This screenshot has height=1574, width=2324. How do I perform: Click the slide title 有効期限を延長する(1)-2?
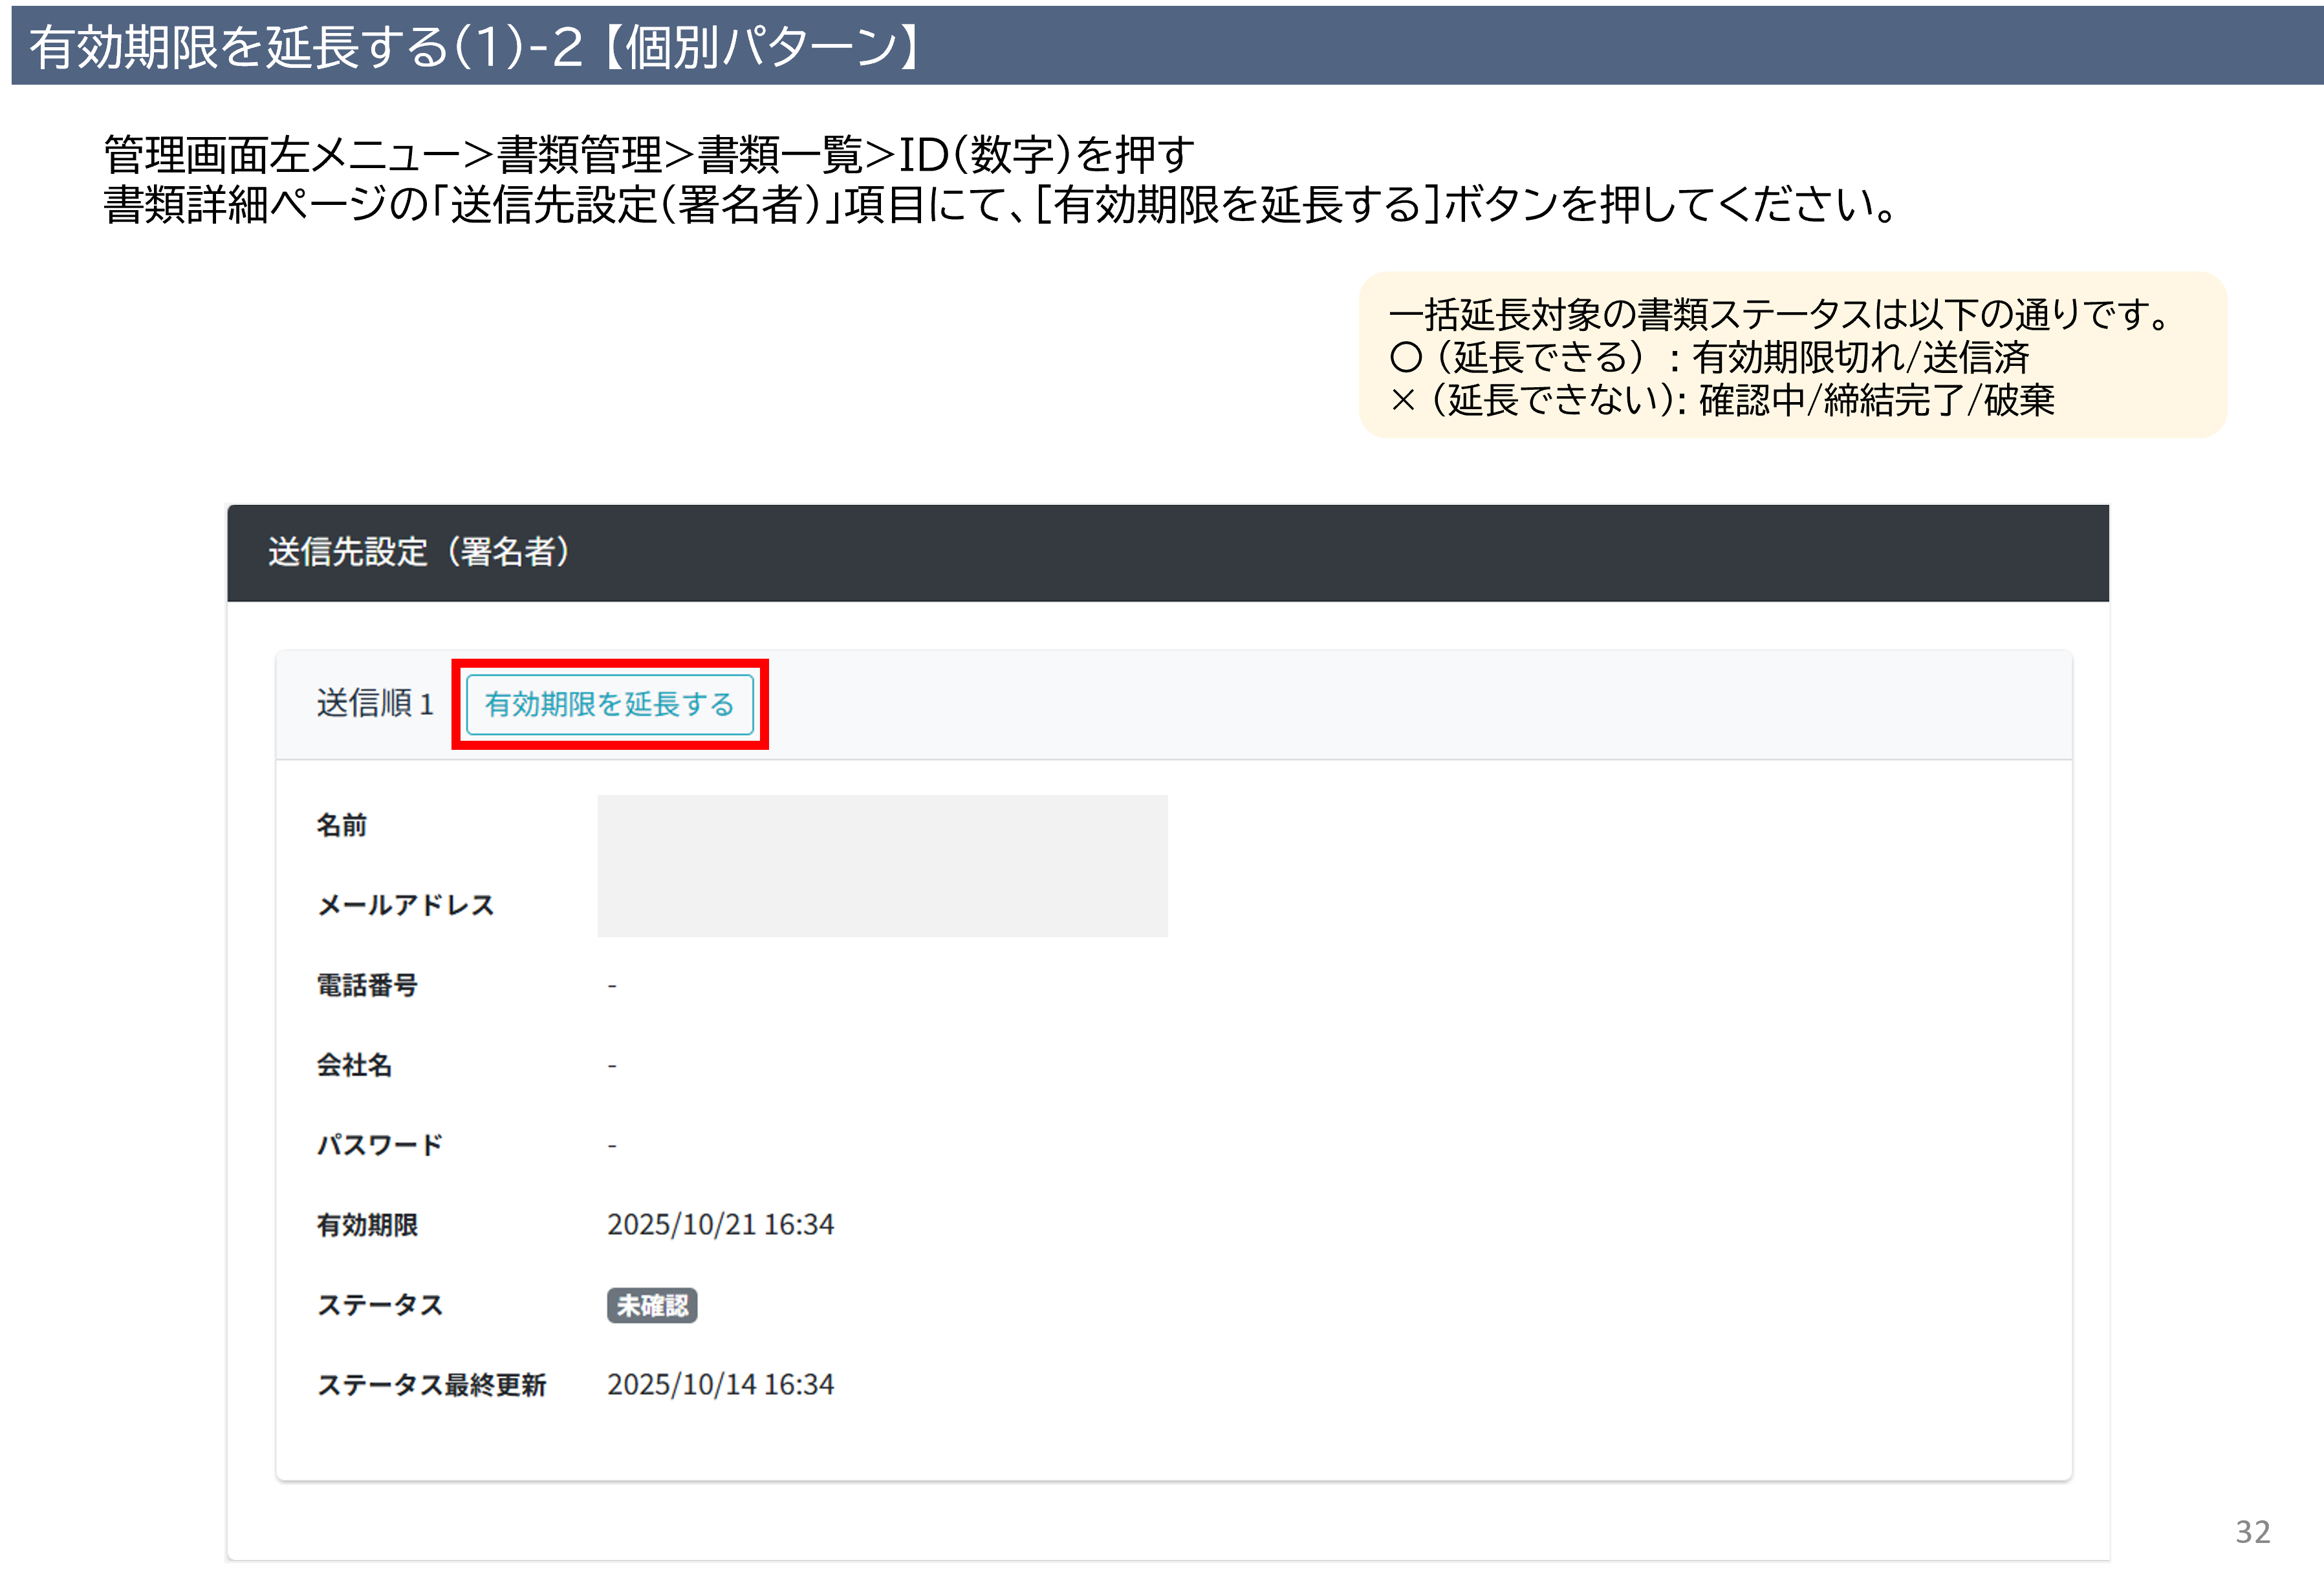[x=475, y=47]
